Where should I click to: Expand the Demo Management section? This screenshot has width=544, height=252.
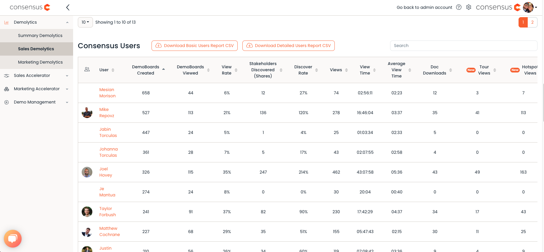(67, 102)
